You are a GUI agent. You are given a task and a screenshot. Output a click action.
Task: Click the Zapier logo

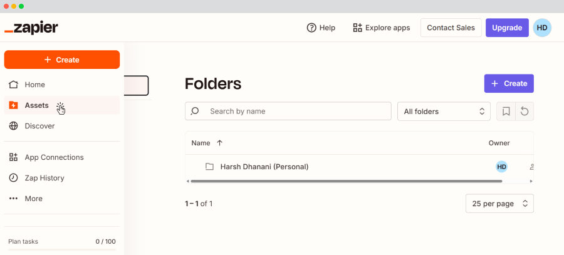tap(31, 28)
